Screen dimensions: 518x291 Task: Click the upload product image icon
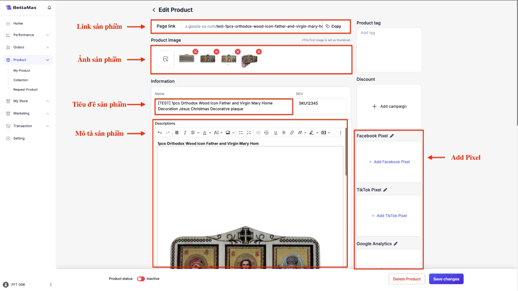point(166,59)
